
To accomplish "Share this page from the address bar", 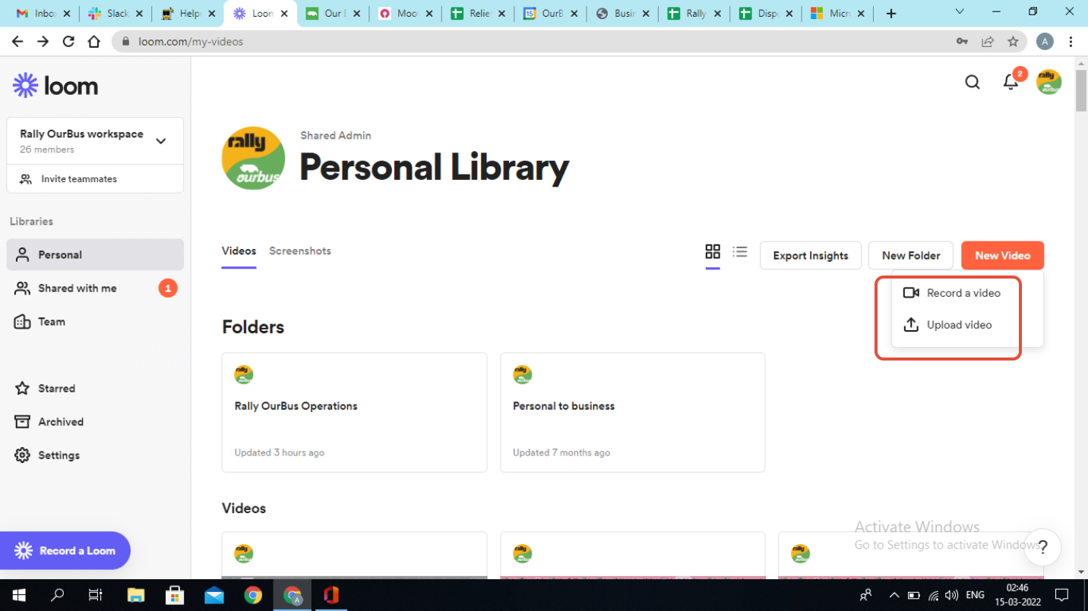I will [x=988, y=42].
